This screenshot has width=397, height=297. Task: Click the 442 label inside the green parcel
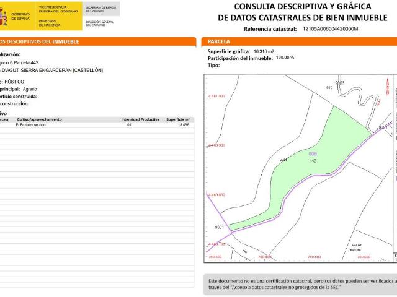[x=313, y=161]
